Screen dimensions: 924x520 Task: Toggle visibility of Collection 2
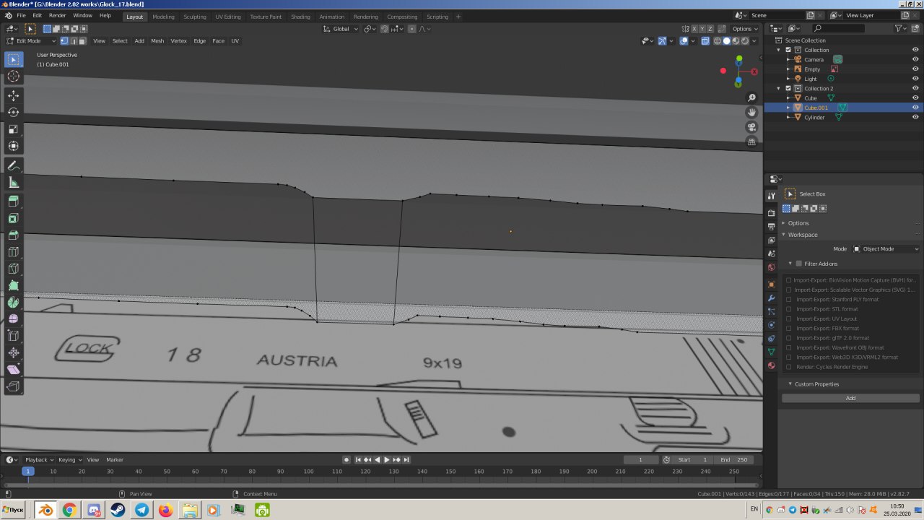click(915, 88)
